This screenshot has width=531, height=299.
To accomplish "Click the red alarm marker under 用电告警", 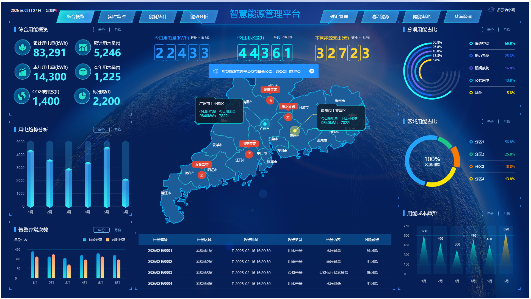I will (x=249, y=154).
